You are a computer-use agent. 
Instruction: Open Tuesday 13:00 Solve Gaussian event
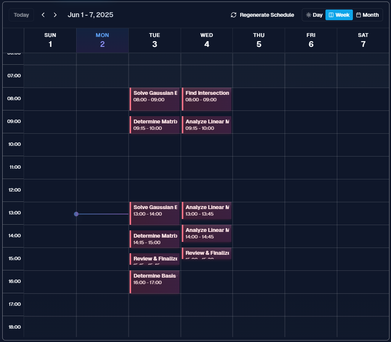pyautogui.click(x=155, y=213)
